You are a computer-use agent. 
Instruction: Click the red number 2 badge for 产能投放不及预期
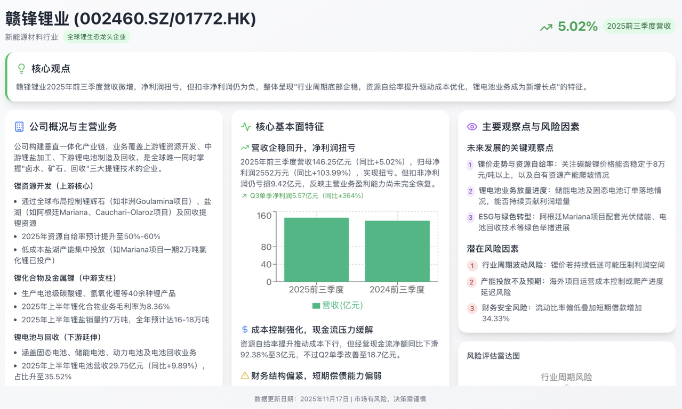click(472, 282)
